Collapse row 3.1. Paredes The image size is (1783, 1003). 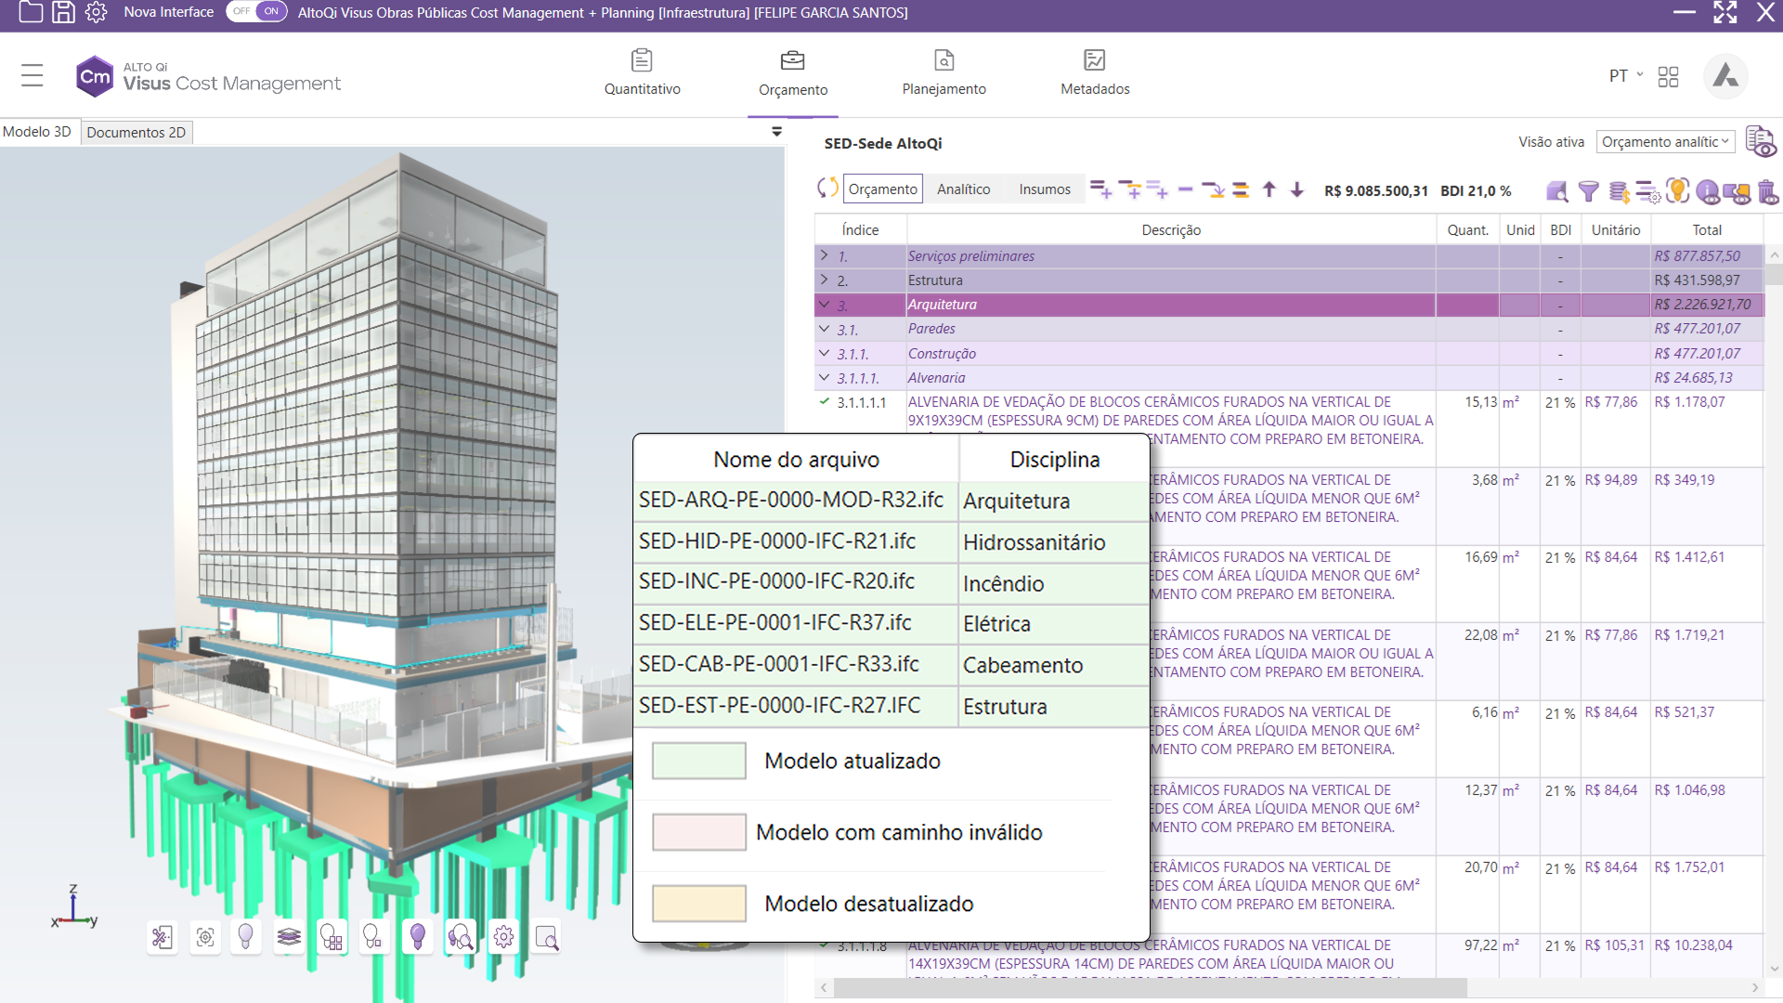click(x=824, y=329)
